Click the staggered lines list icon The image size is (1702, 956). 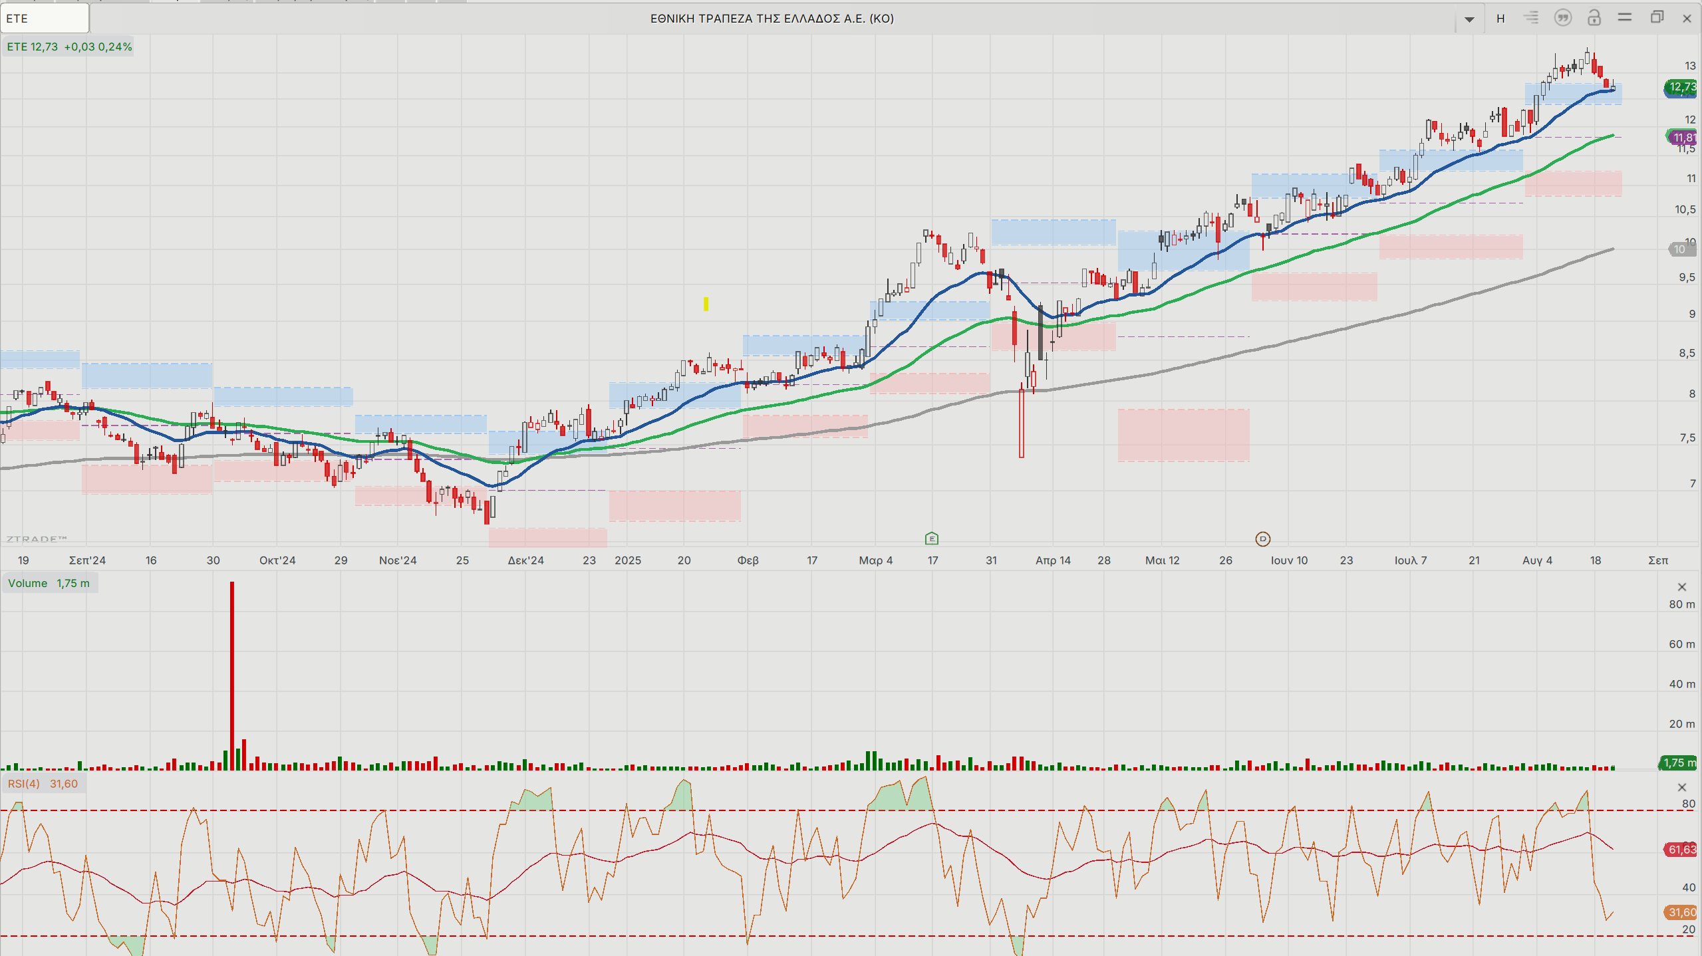(1531, 18)
